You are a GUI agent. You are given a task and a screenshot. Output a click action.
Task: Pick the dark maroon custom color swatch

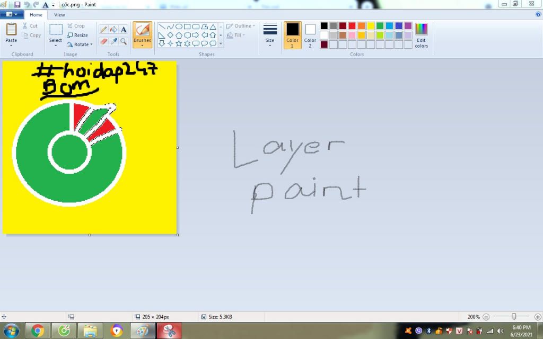pyautogui.click(x=324, y=44)
